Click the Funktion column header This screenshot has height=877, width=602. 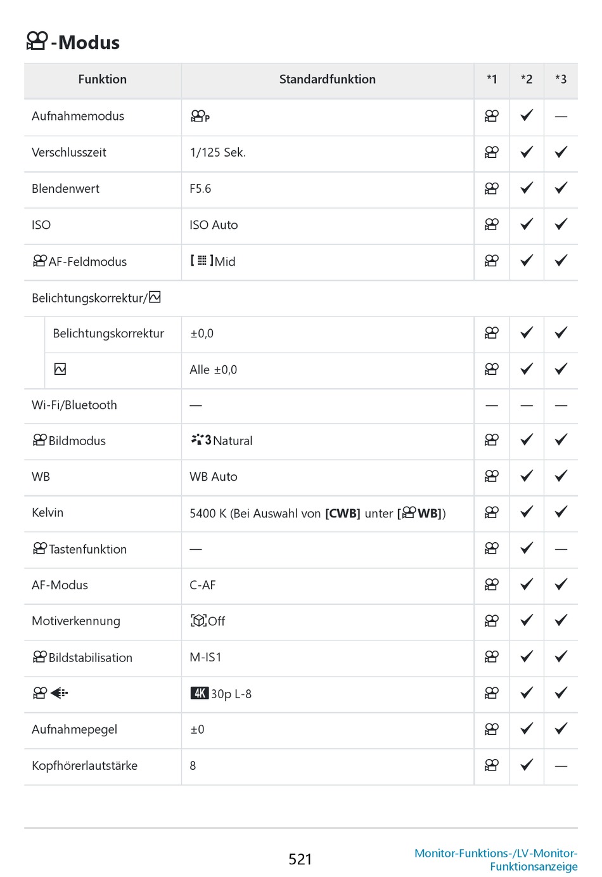(x=103, y=79)
